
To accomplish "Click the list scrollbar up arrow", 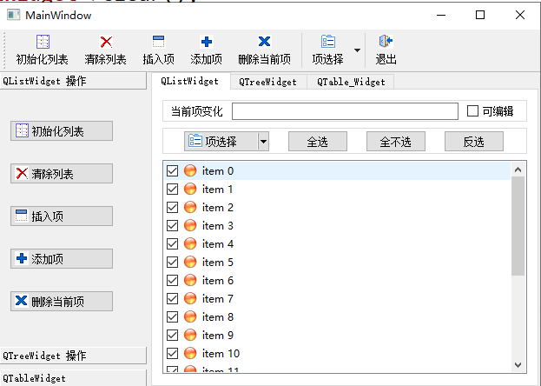I will 518,170.
